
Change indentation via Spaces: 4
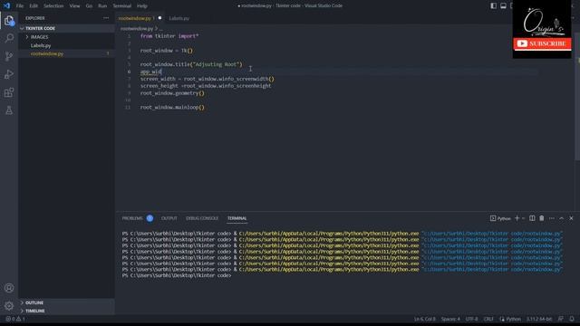pos(450,319)
